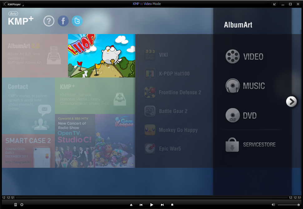The width and height of the screenshot is (303, 209).
Task: Minimize the KMPlayer window
Action: tap(283, 4)
